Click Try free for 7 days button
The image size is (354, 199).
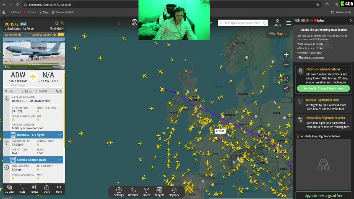pyautogui.click(x=323, y=88)
